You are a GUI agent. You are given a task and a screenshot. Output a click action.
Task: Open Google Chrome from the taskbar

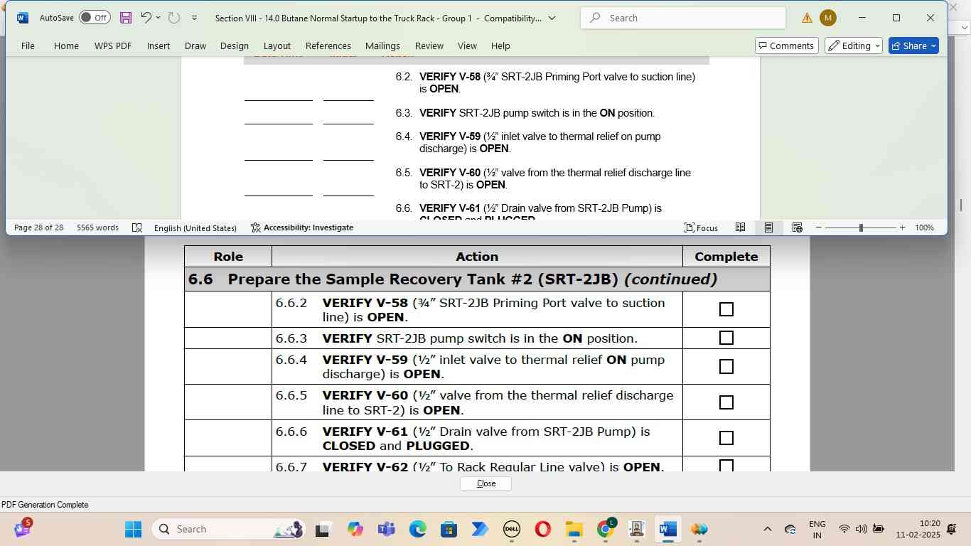[x=606, y=529]
